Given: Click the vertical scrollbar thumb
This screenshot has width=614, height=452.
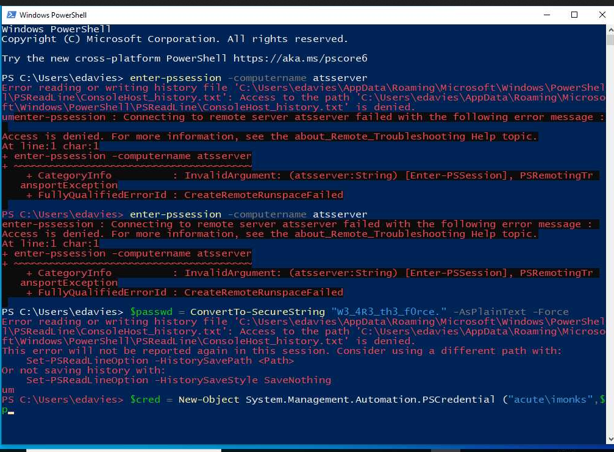Looking at the screenshot, I should [x=610, y=40].
